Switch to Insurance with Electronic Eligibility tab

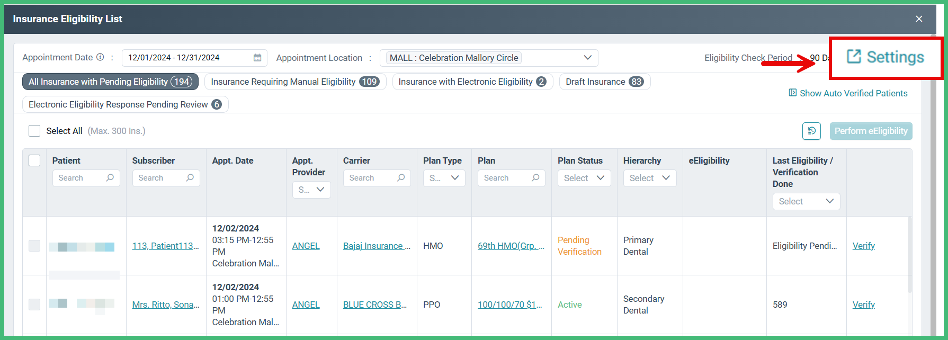pos(472,82)
